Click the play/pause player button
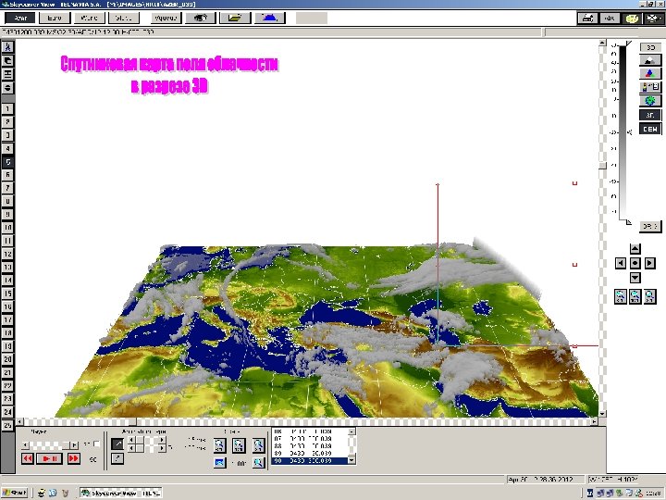 point(49,458)
